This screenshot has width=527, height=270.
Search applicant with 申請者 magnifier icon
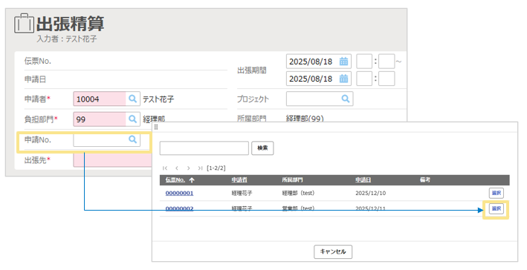click(133, 99)
